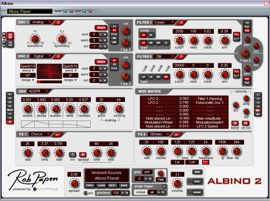
Task: Increase precision value with plus
Action: tap(127, 193)
